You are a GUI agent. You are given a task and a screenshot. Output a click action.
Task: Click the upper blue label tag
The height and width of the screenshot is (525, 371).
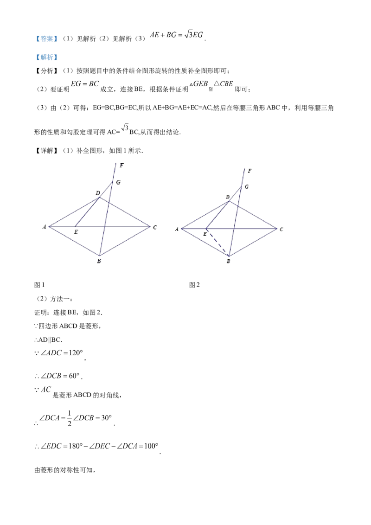tap(46, 39)
